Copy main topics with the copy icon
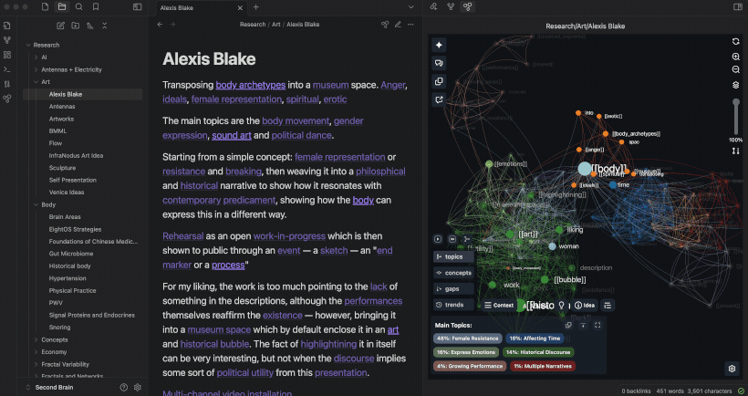This screenshot has height=396, width=748. (x=568, y=326)
